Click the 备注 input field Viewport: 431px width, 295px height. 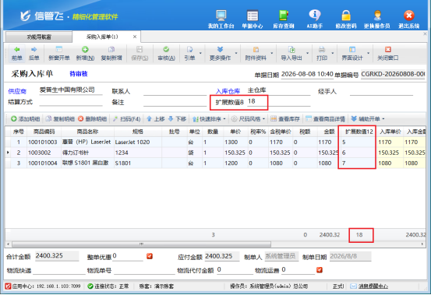(175, 102)
